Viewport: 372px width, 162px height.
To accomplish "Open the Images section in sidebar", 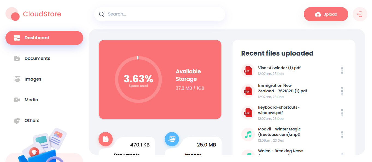I will (33, 79).
